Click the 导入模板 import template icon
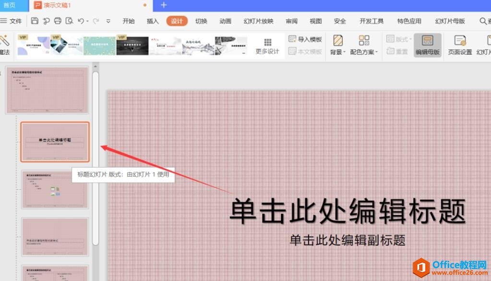This screenshot has height=281, width=491. coord(292,39)
